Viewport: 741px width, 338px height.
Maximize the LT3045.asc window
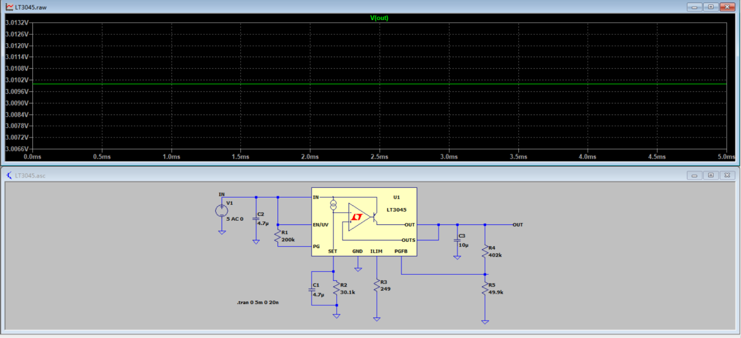point(711,175)
